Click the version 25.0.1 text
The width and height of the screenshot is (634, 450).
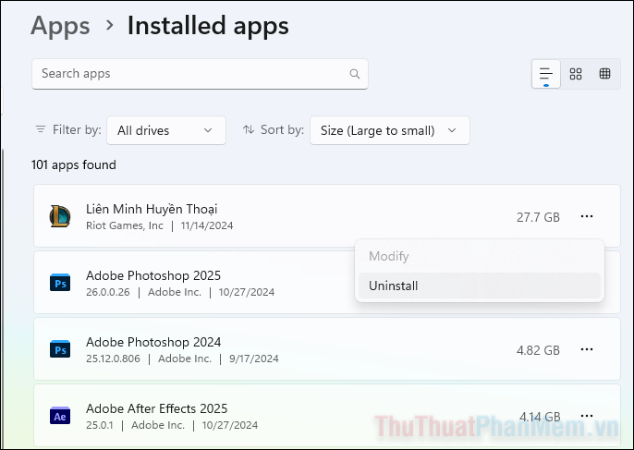[100, 425]
